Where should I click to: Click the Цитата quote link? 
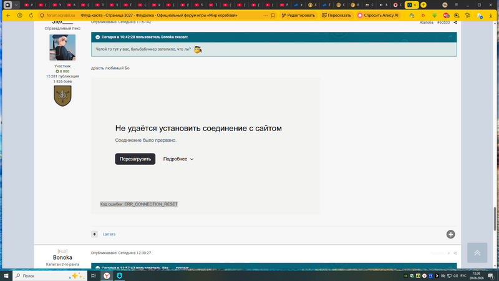(109, 234)
